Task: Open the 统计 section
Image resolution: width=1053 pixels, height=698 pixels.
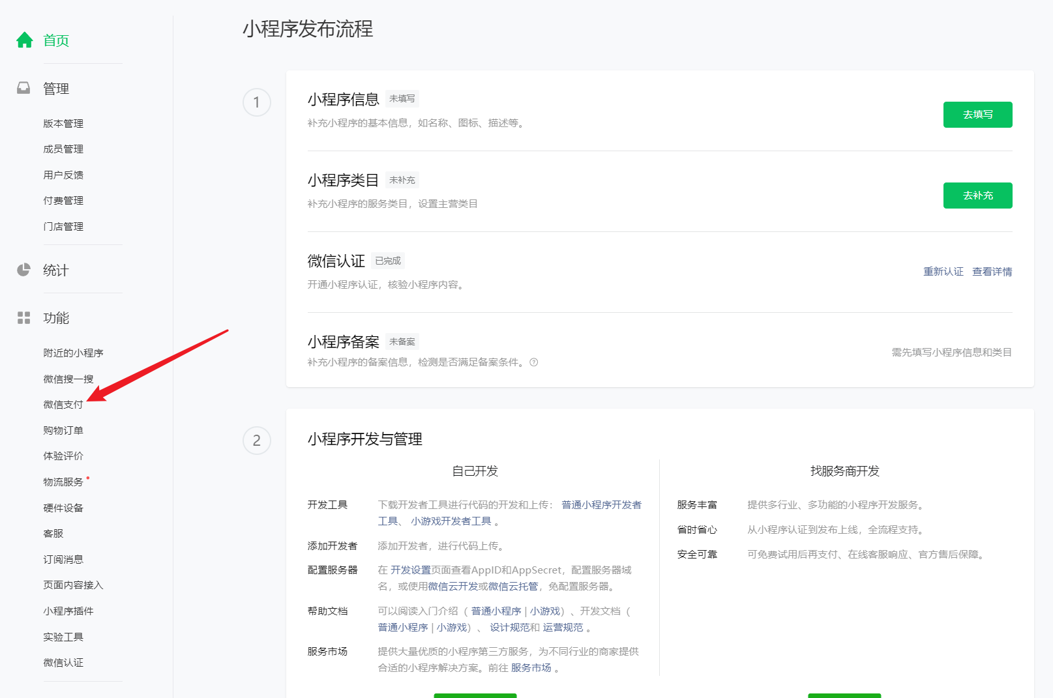Action: (56, 270)
